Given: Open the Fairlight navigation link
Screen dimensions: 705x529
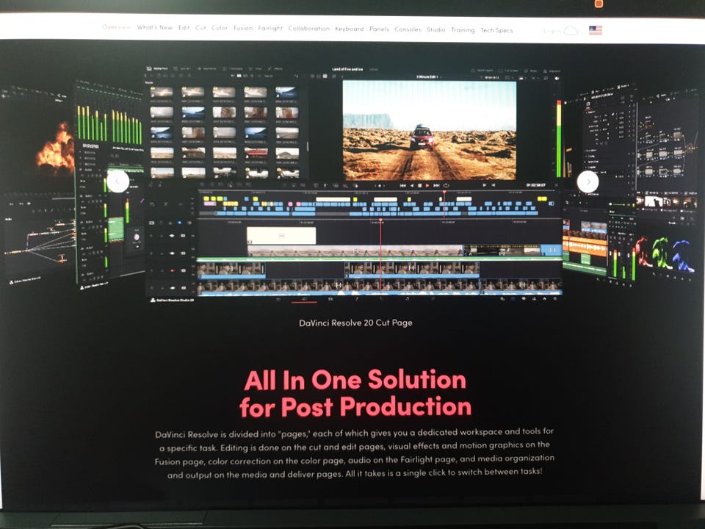Looking at the screenshot, I should coord(270,29).
